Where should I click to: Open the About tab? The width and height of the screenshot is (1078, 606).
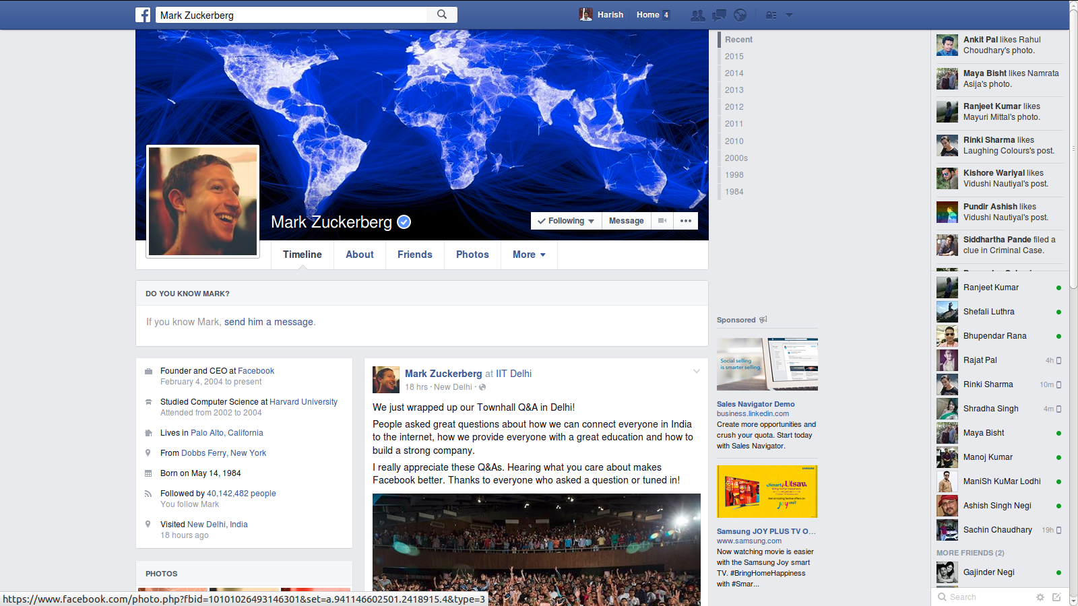coord(359,255)
